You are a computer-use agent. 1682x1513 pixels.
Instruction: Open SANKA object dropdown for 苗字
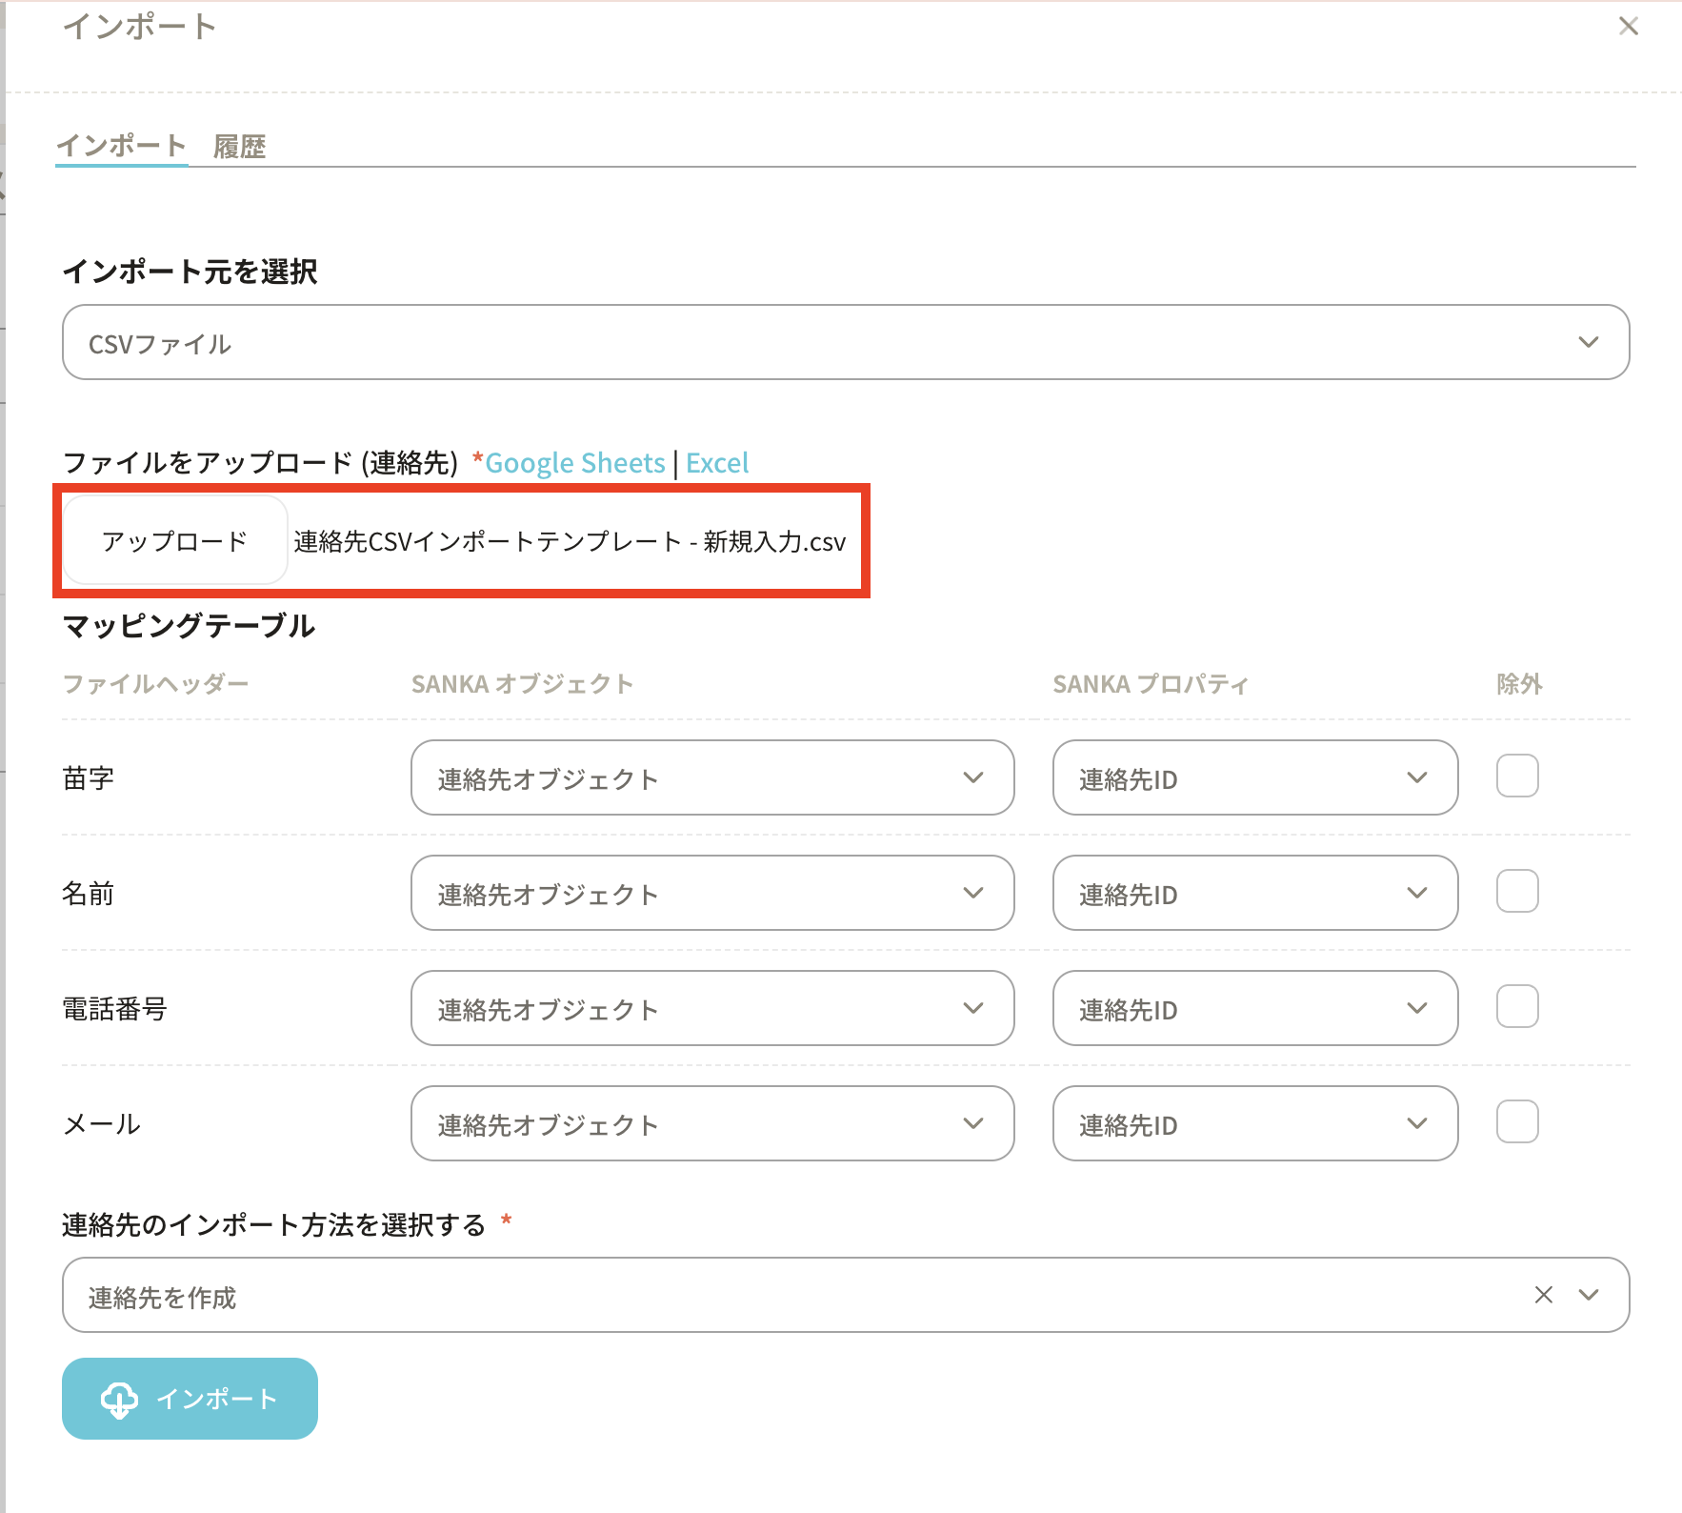[x=711, y=778]
